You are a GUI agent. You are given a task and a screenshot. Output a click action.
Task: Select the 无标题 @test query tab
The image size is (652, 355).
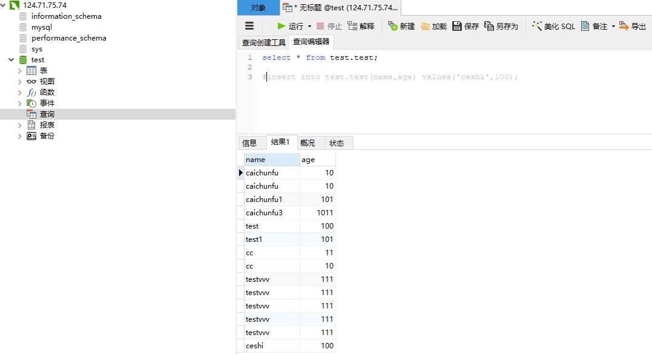pyautogui.click(x=341, y=7)
